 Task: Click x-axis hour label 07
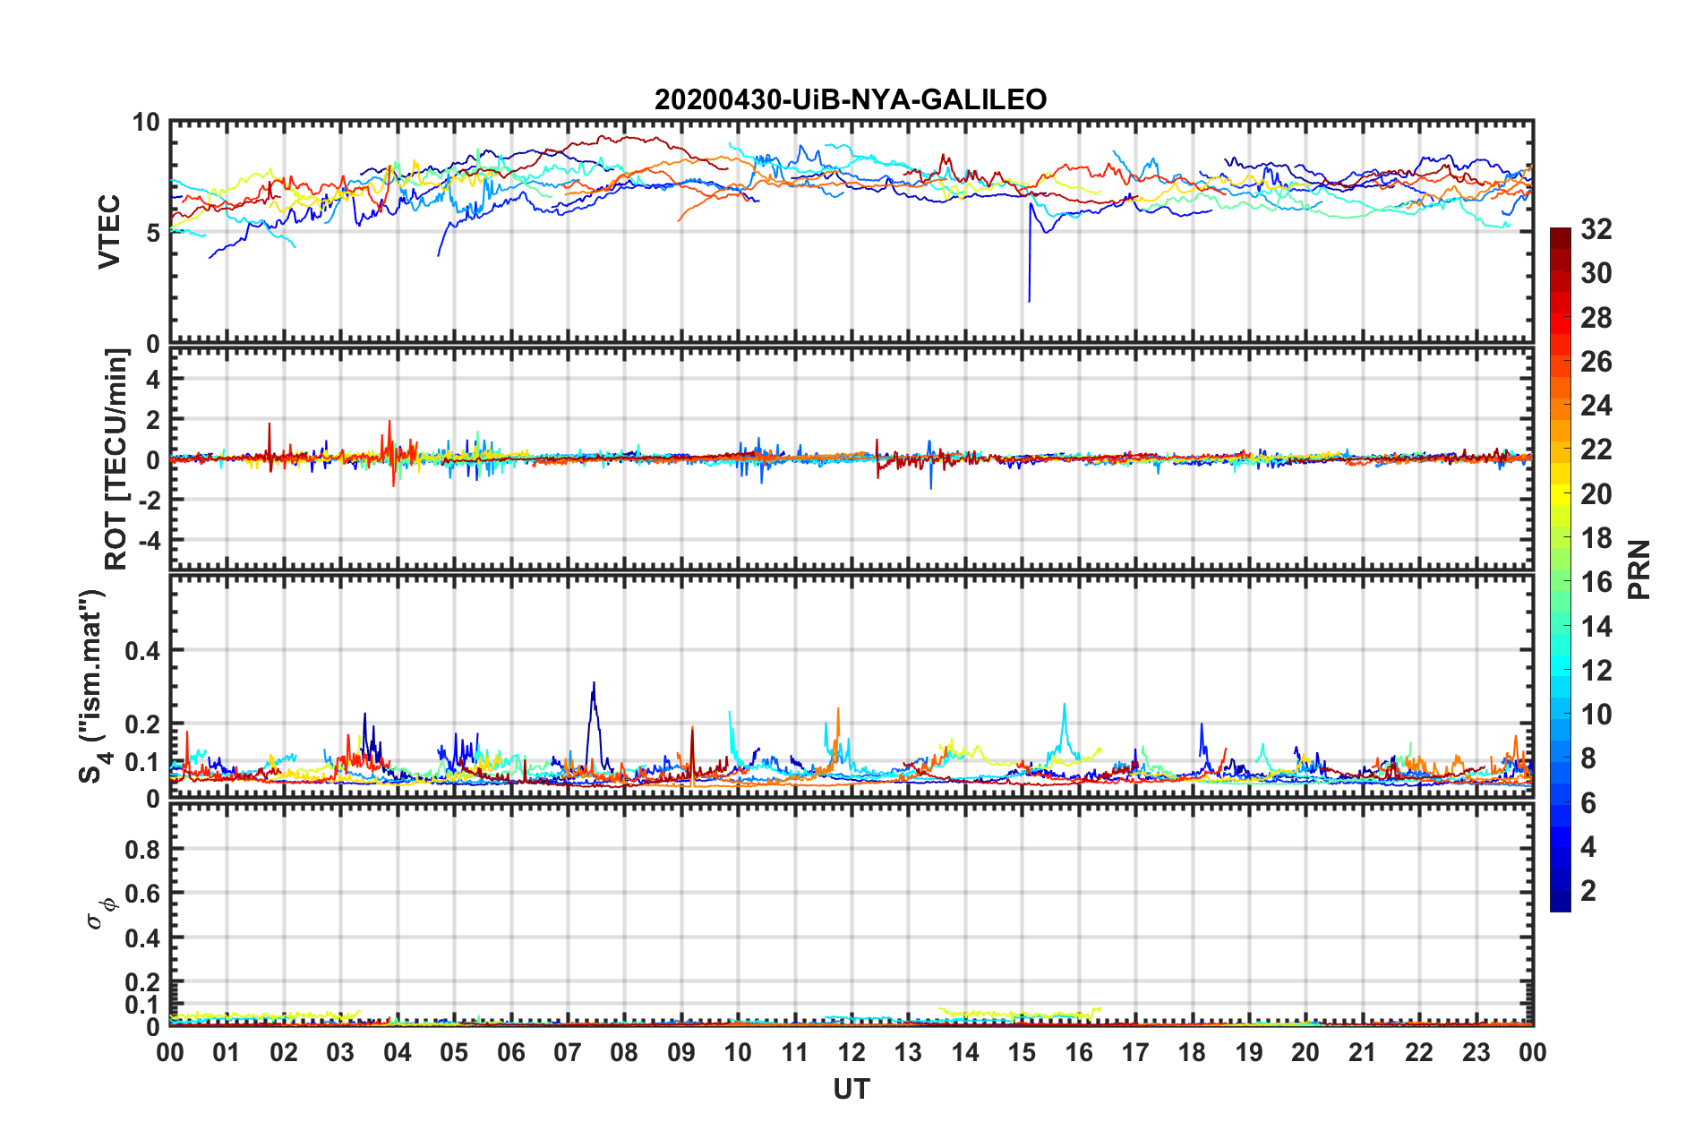click(568, 1052)
